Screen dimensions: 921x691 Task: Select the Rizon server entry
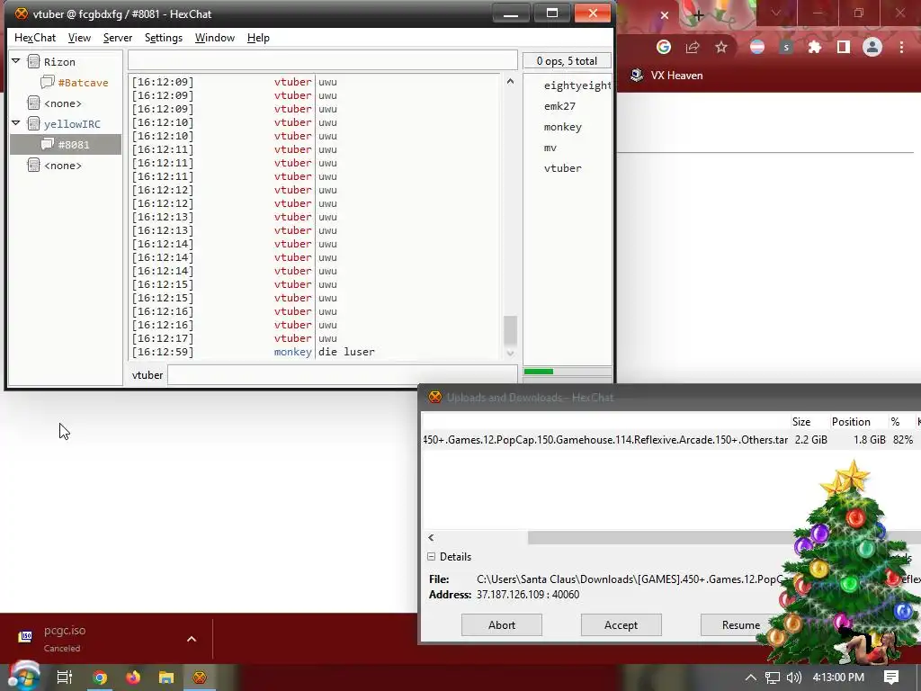click(x=59, y=62)
